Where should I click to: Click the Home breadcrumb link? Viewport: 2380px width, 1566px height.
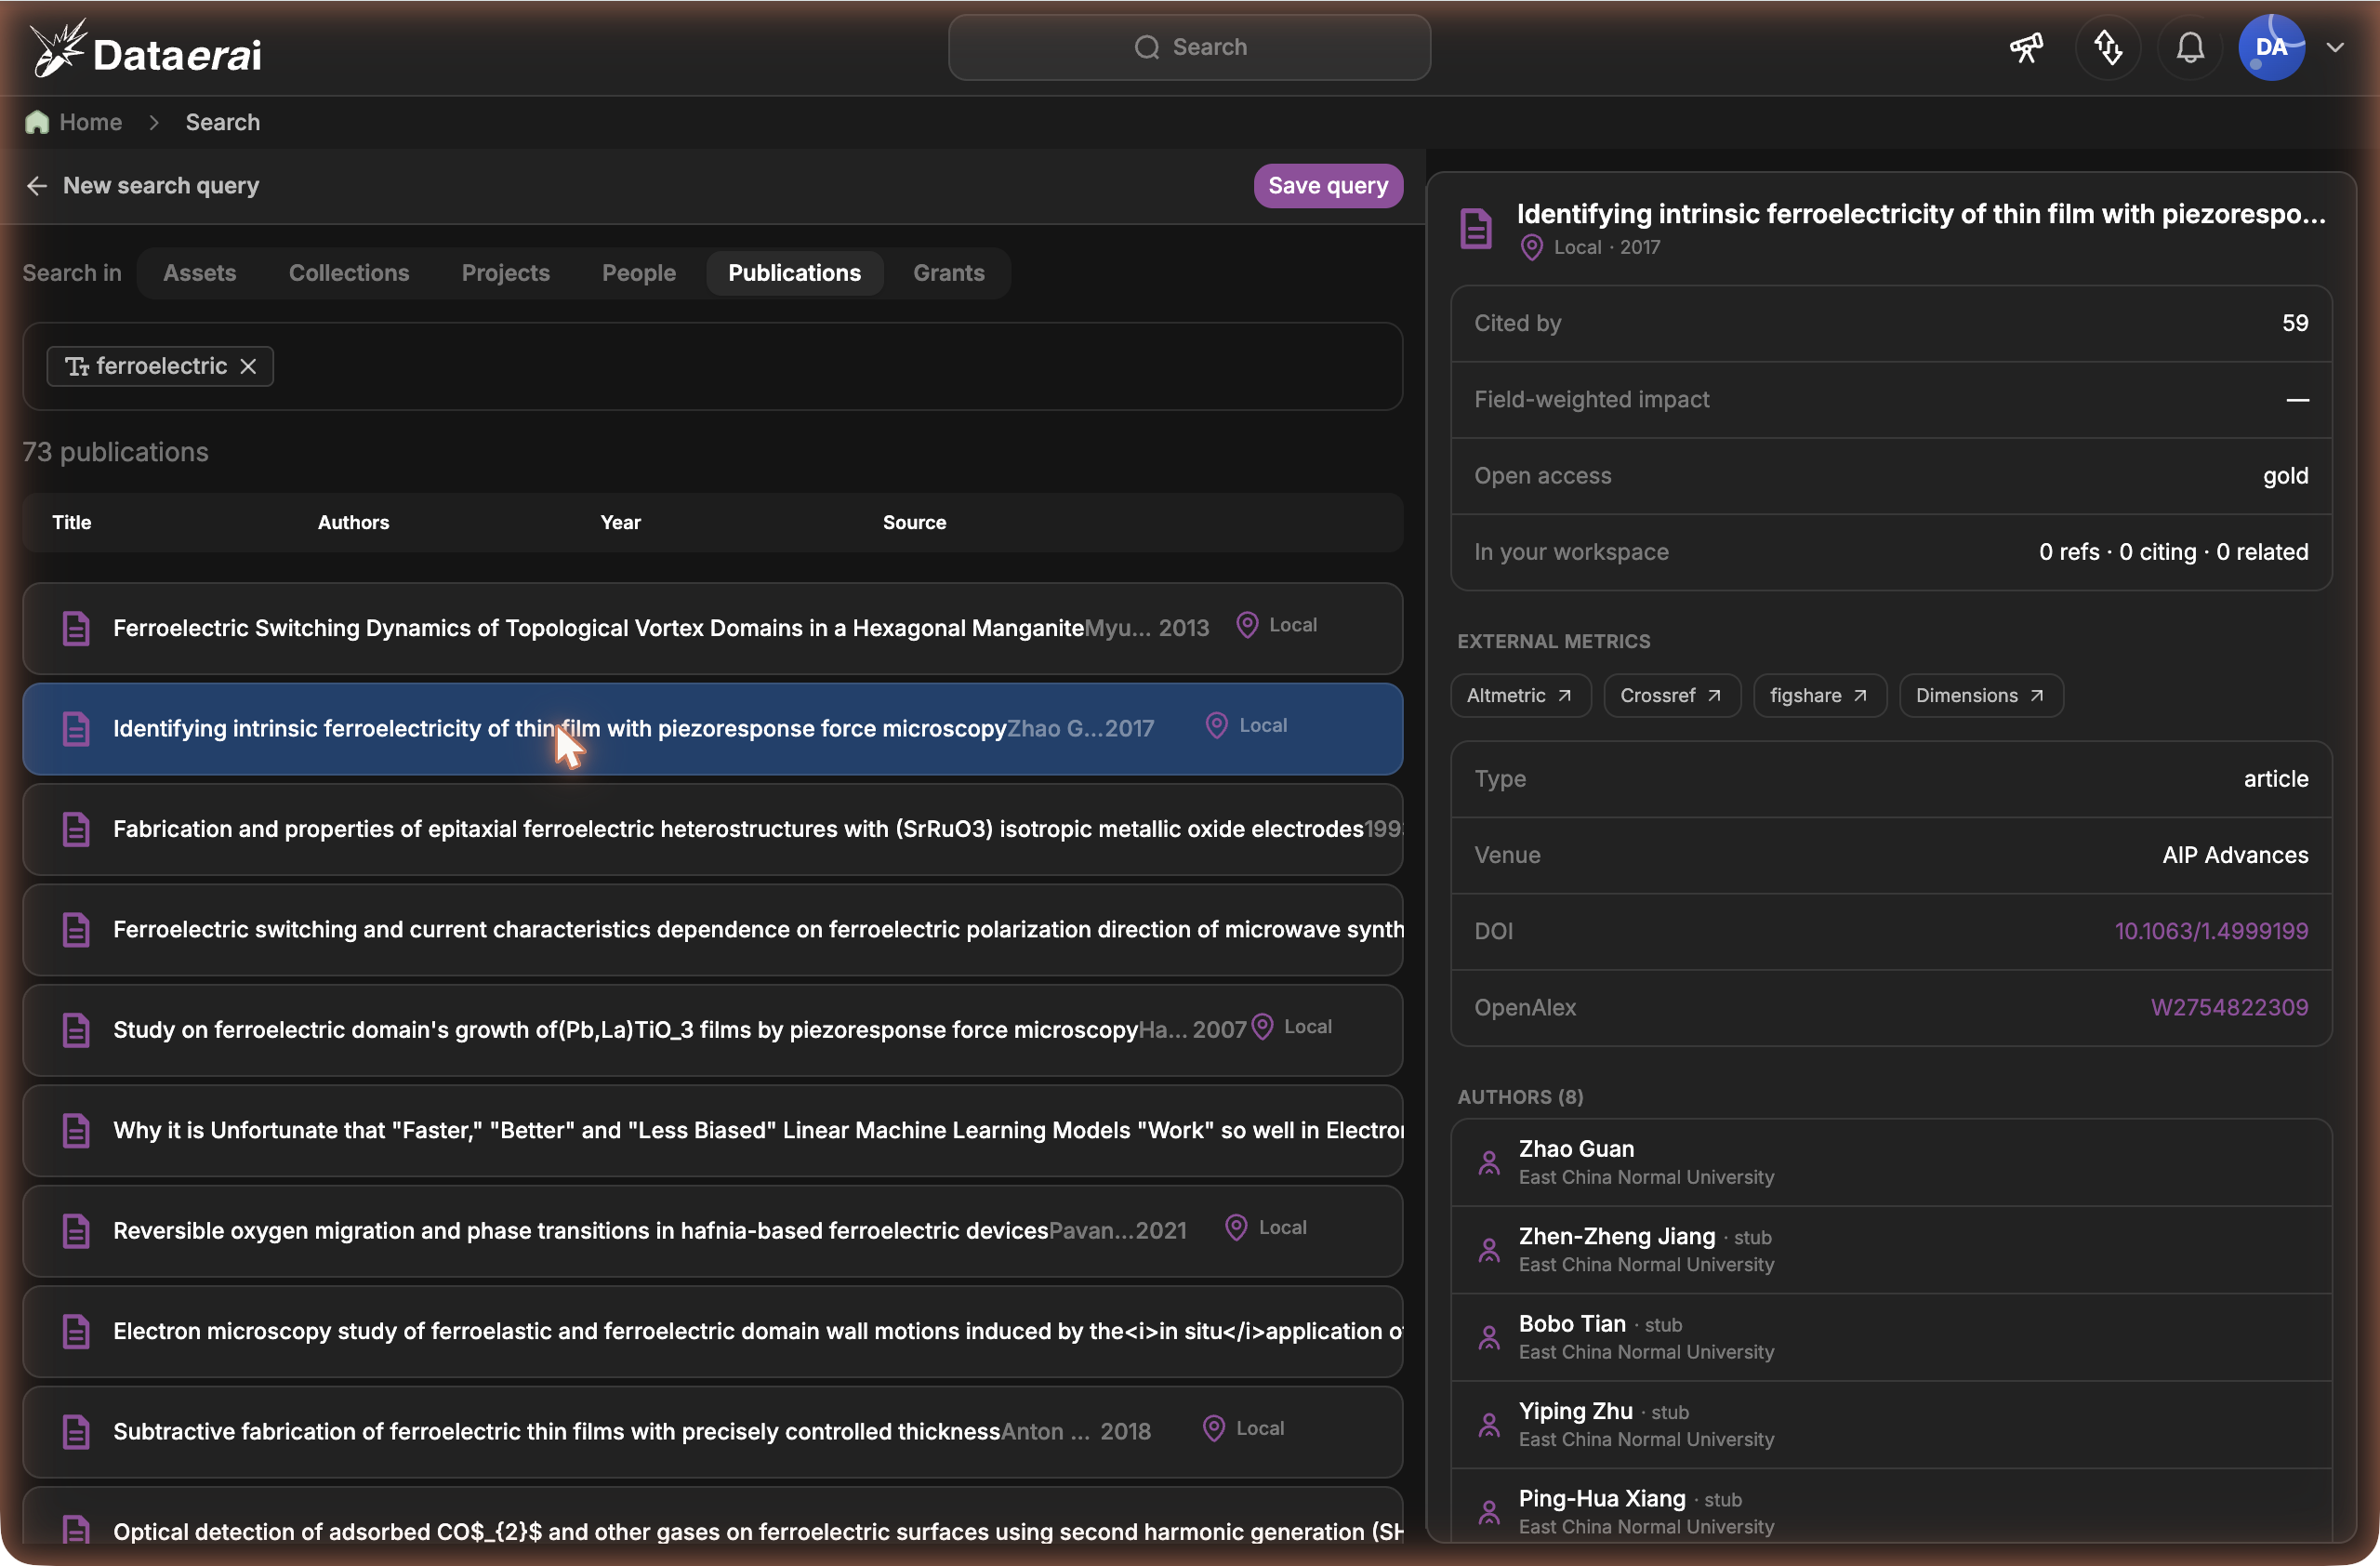[90, 122]
